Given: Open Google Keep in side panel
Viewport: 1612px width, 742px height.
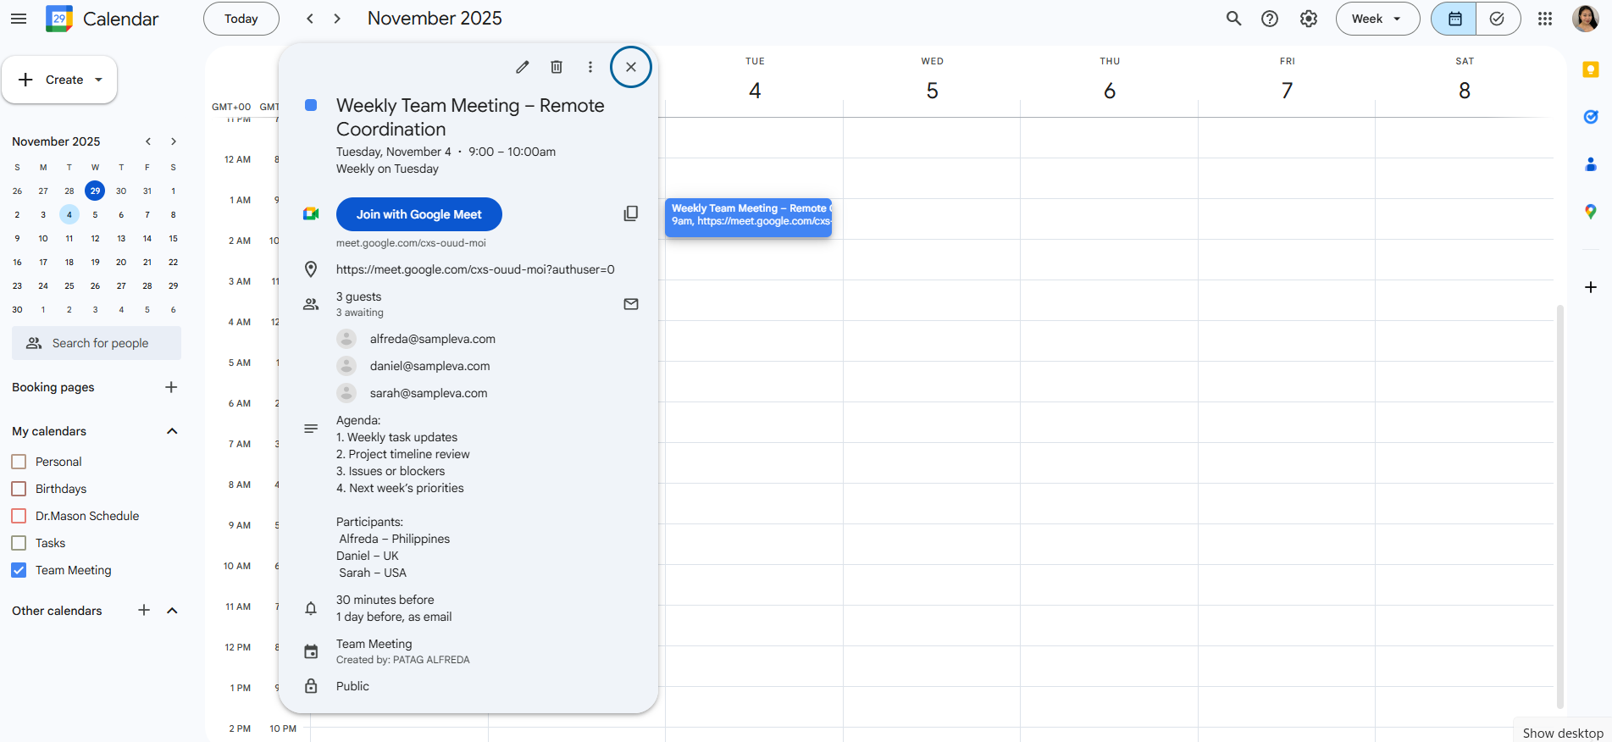Looking at the screenshot, I should pyautogui.click(x=1590, y=69).
